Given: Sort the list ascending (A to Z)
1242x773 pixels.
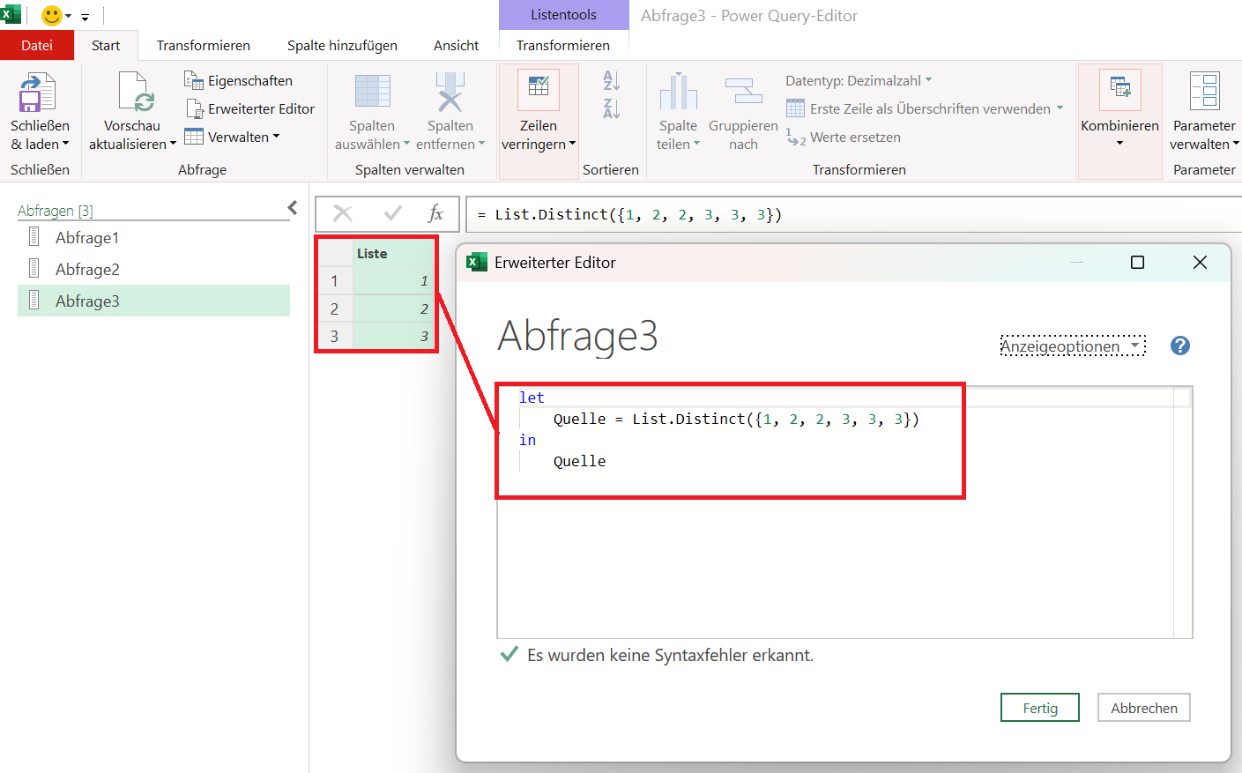Looking at the screenshot, I should (611, 80).
